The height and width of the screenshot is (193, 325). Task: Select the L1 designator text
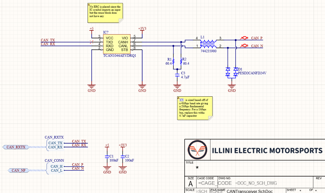pos(202,37)
